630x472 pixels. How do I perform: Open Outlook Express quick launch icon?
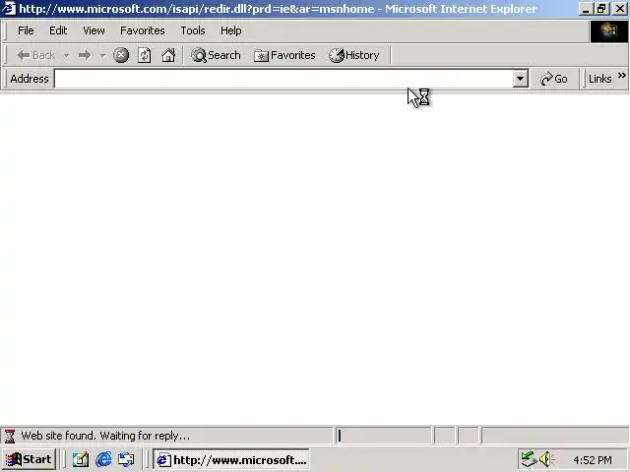126,459
